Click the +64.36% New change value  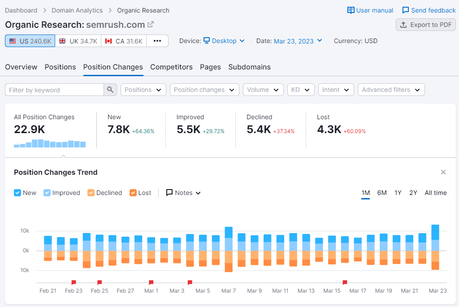pos(143,131)
